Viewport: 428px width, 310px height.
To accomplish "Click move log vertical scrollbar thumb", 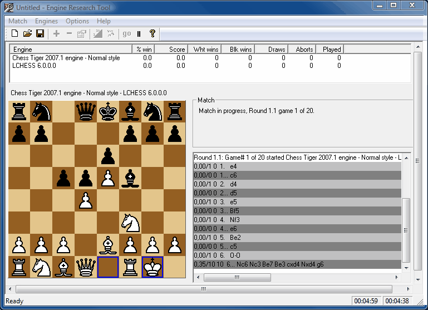I will coord(406,230).
